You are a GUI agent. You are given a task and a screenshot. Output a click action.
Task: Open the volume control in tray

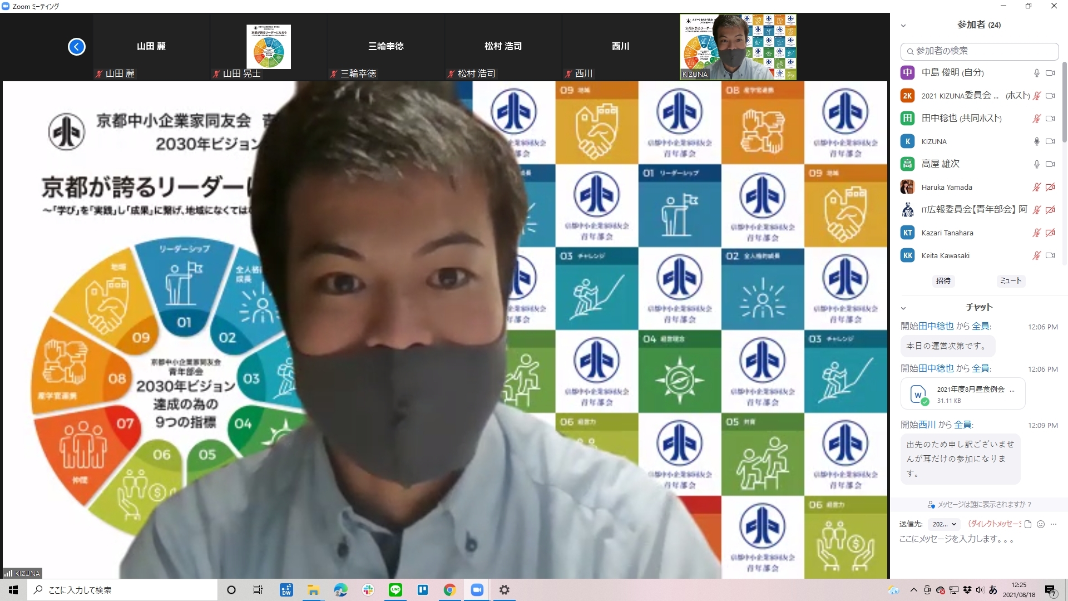(980, 590)
